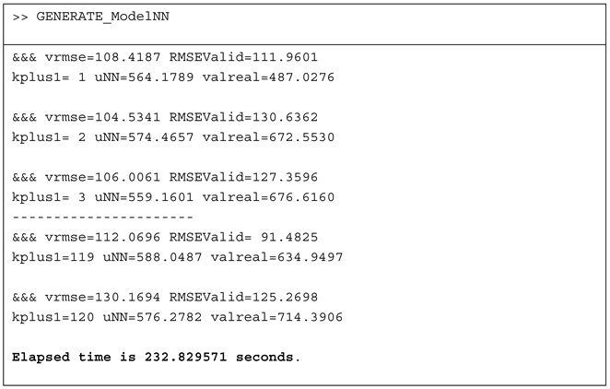Click the command prompt >> symbol
The width and height of the screenshot is (610, 389).
coord(20,18)
